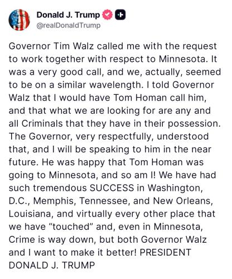This screenshot has height=279, width=232.
Task: Click the red verified checkmark badge
Action: point(107,15)
